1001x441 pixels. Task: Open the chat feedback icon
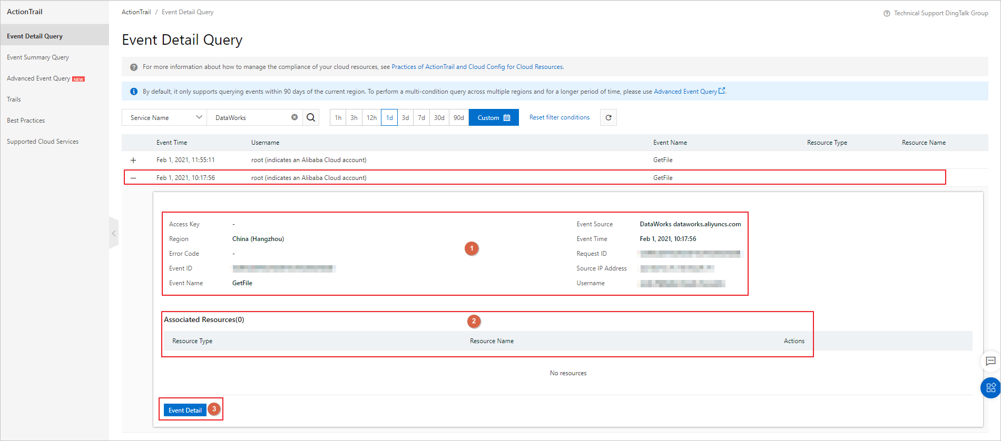coord(990,361)
